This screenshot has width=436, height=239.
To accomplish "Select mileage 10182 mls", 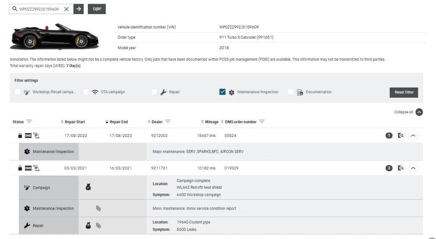I will coord(206,168).
